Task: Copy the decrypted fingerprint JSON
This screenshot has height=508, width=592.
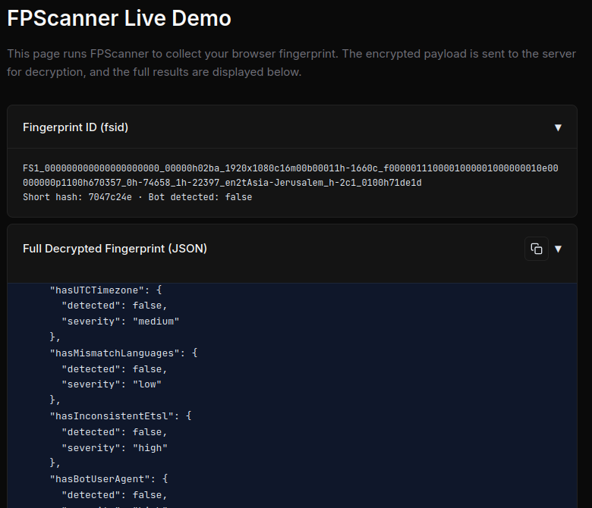Action: tap(536, 249)
